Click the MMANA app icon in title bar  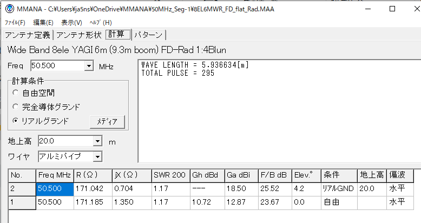9,9
